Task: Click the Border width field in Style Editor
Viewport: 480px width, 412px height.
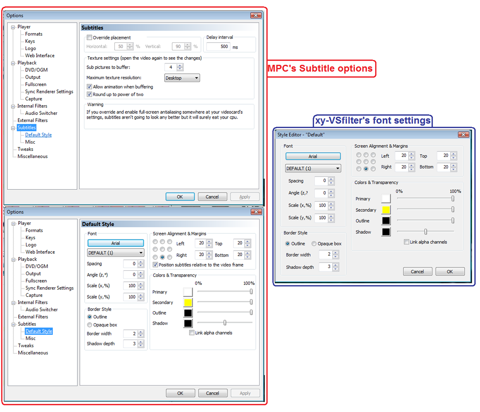Action: coord(325,254)
